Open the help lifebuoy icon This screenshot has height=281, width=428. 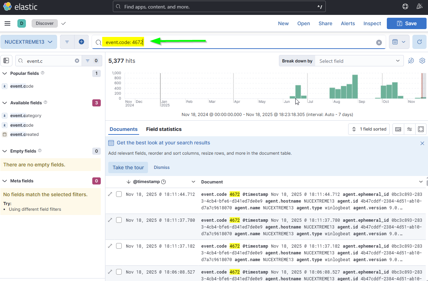click(x=405, y=7)
